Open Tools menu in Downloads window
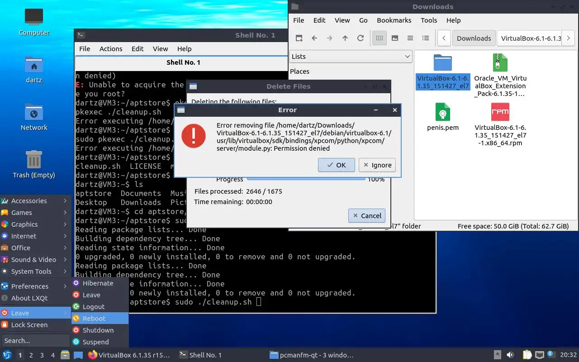 coord(429,20)
